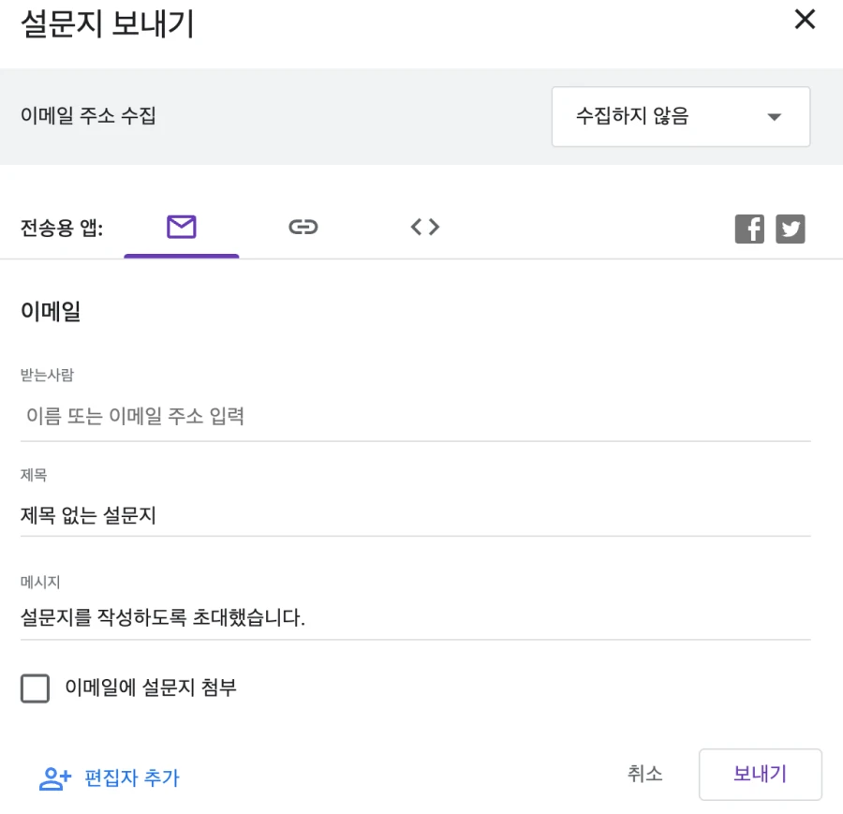Click the link chain sharing icon
Image resolution: width=843 pixels, height=814 pixels.
[x=303, y=226]
